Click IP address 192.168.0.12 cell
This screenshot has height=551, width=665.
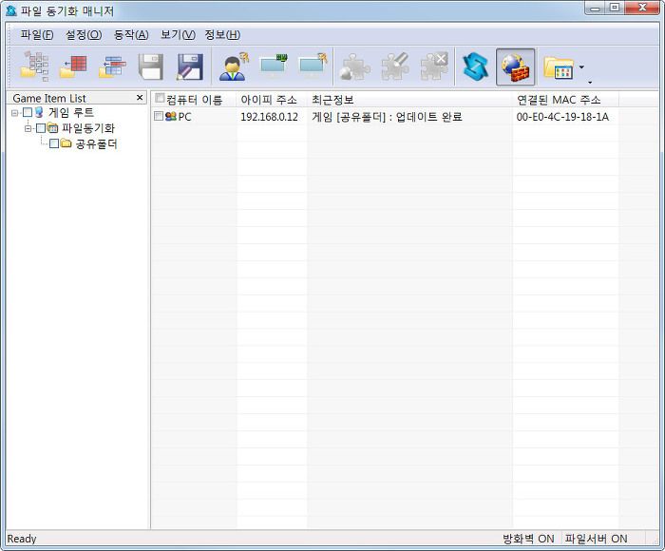(269, 117)
